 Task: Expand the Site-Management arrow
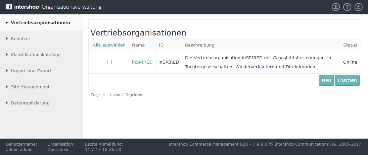(x=7, y=87)
